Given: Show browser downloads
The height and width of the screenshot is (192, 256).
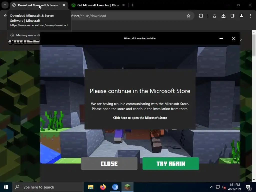Looking at the screenshot, I should 223,16.
